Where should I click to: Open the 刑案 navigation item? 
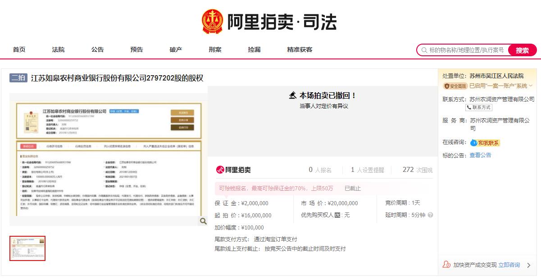point(215,49)
